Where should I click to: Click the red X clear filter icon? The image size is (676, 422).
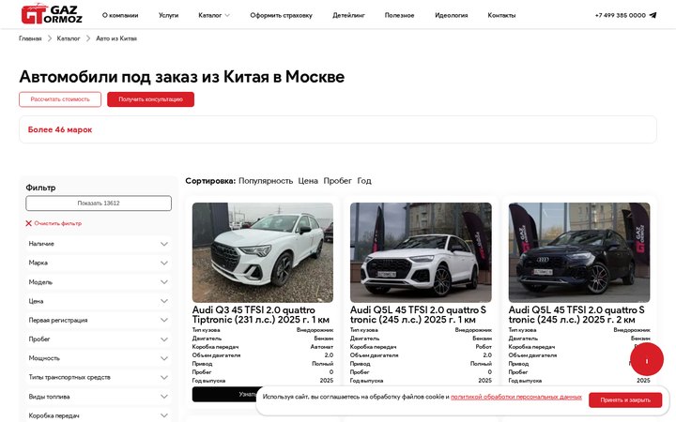tap(28, 223)
